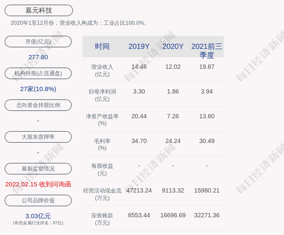
Task: Click revenue value 12.02 for 2020Y
Action: [x=173, y=67]
